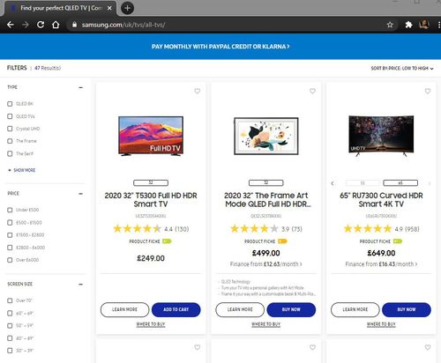Check The Serif type filter
441x363 pixels.
(10, 153)
